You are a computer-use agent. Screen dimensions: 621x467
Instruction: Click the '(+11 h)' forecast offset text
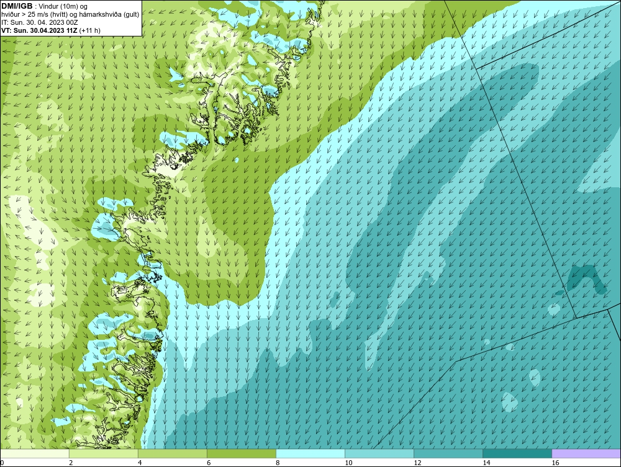click(90, 30)
